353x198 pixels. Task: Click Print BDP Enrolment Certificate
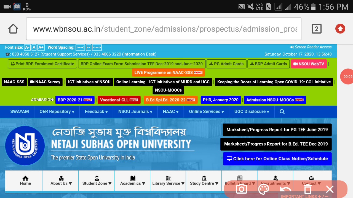tap(42, 64)
